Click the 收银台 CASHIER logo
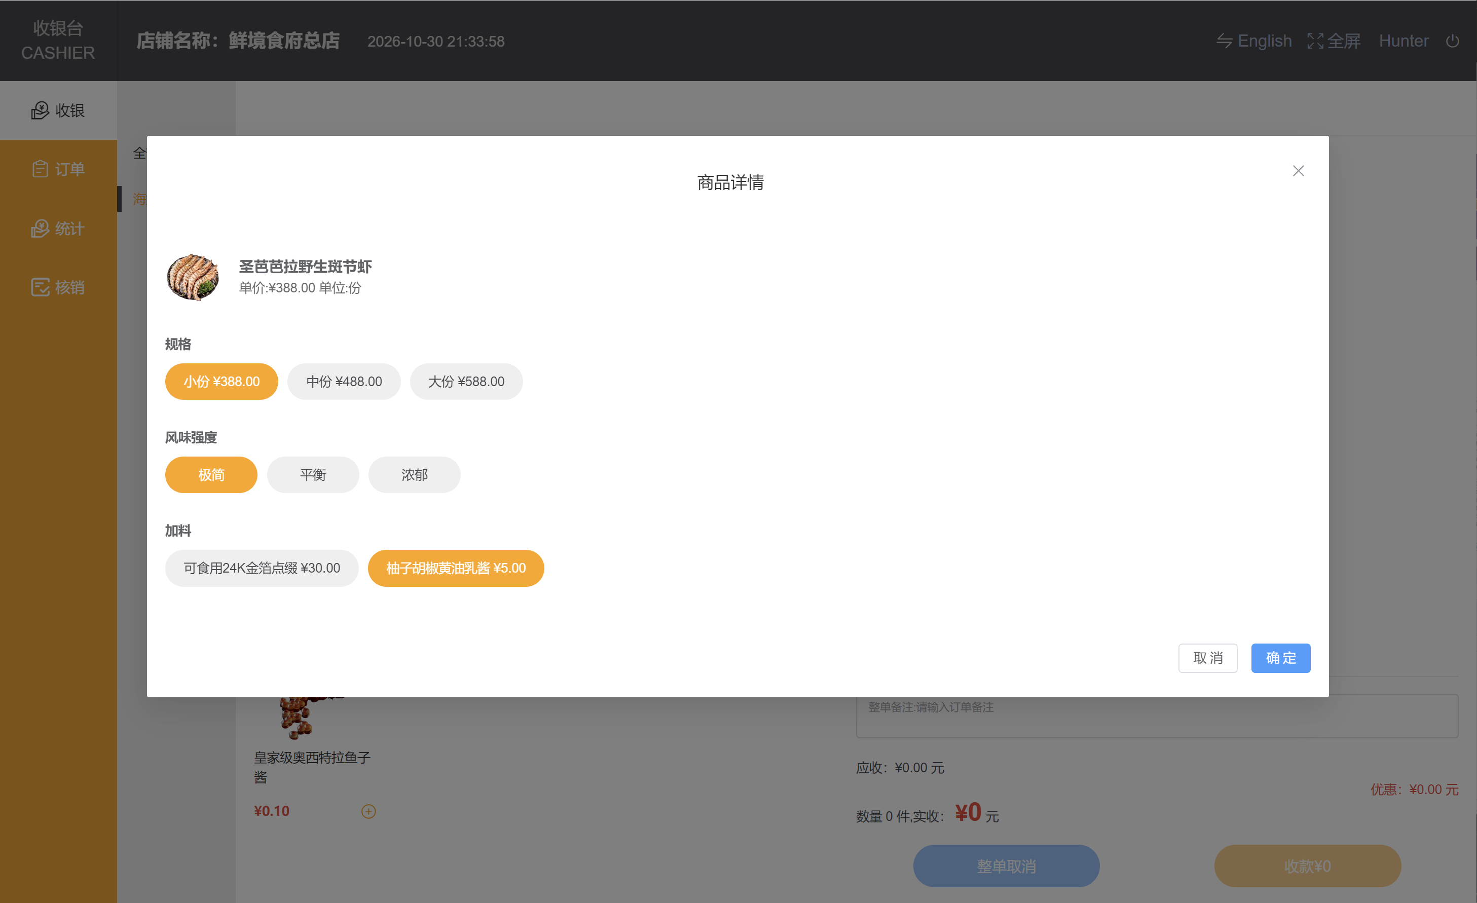Image resolution: width=1477 pixels, height=903 pixels. tap(58, 40)
